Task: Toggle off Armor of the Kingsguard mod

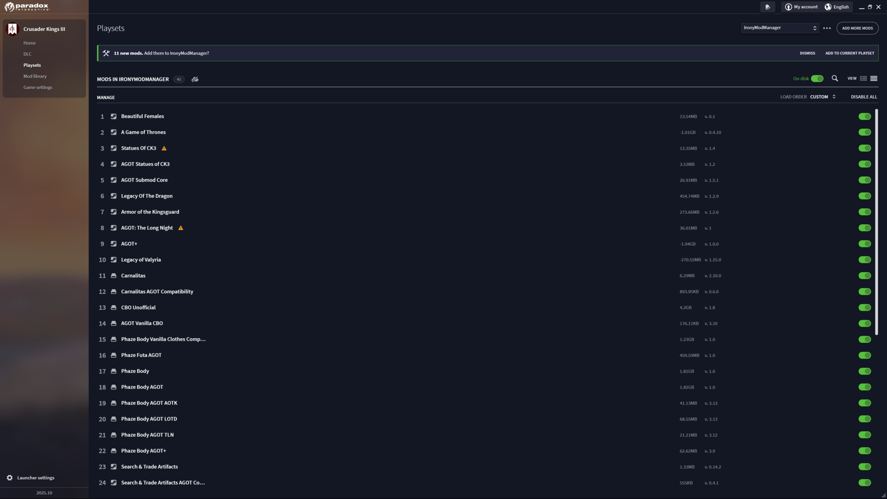Action: (865, 212)
